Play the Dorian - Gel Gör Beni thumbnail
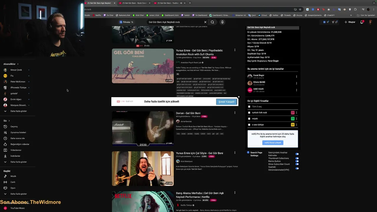This screenshot has height=212, width=377. tap(143, 128)
